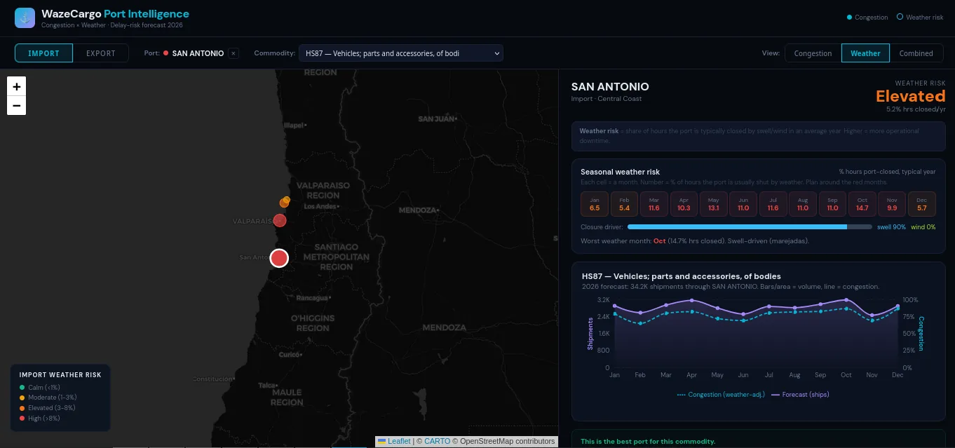Select the Weather view tab
The height and width of the screenshot is (448, 955).
click(x=865, y=53)
